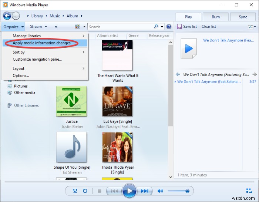Click the Save list button

[x=187, y=27]
